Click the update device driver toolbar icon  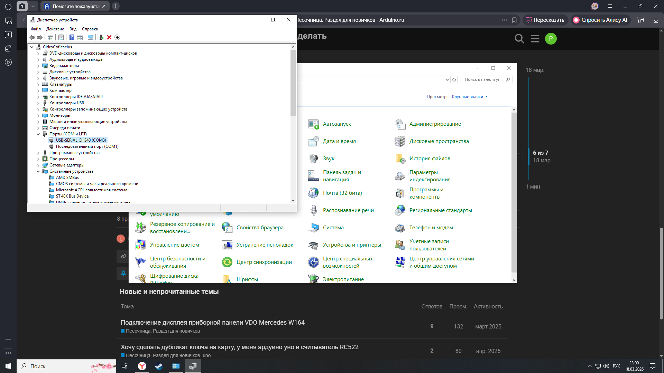click(101, 37)
